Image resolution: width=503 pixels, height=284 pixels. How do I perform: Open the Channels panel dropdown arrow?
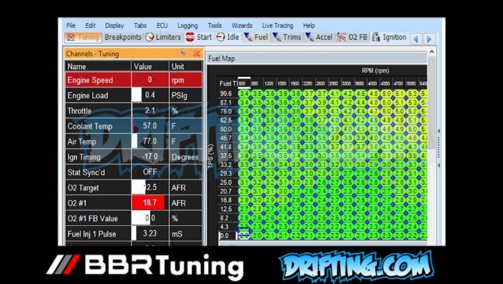point(184,53)
